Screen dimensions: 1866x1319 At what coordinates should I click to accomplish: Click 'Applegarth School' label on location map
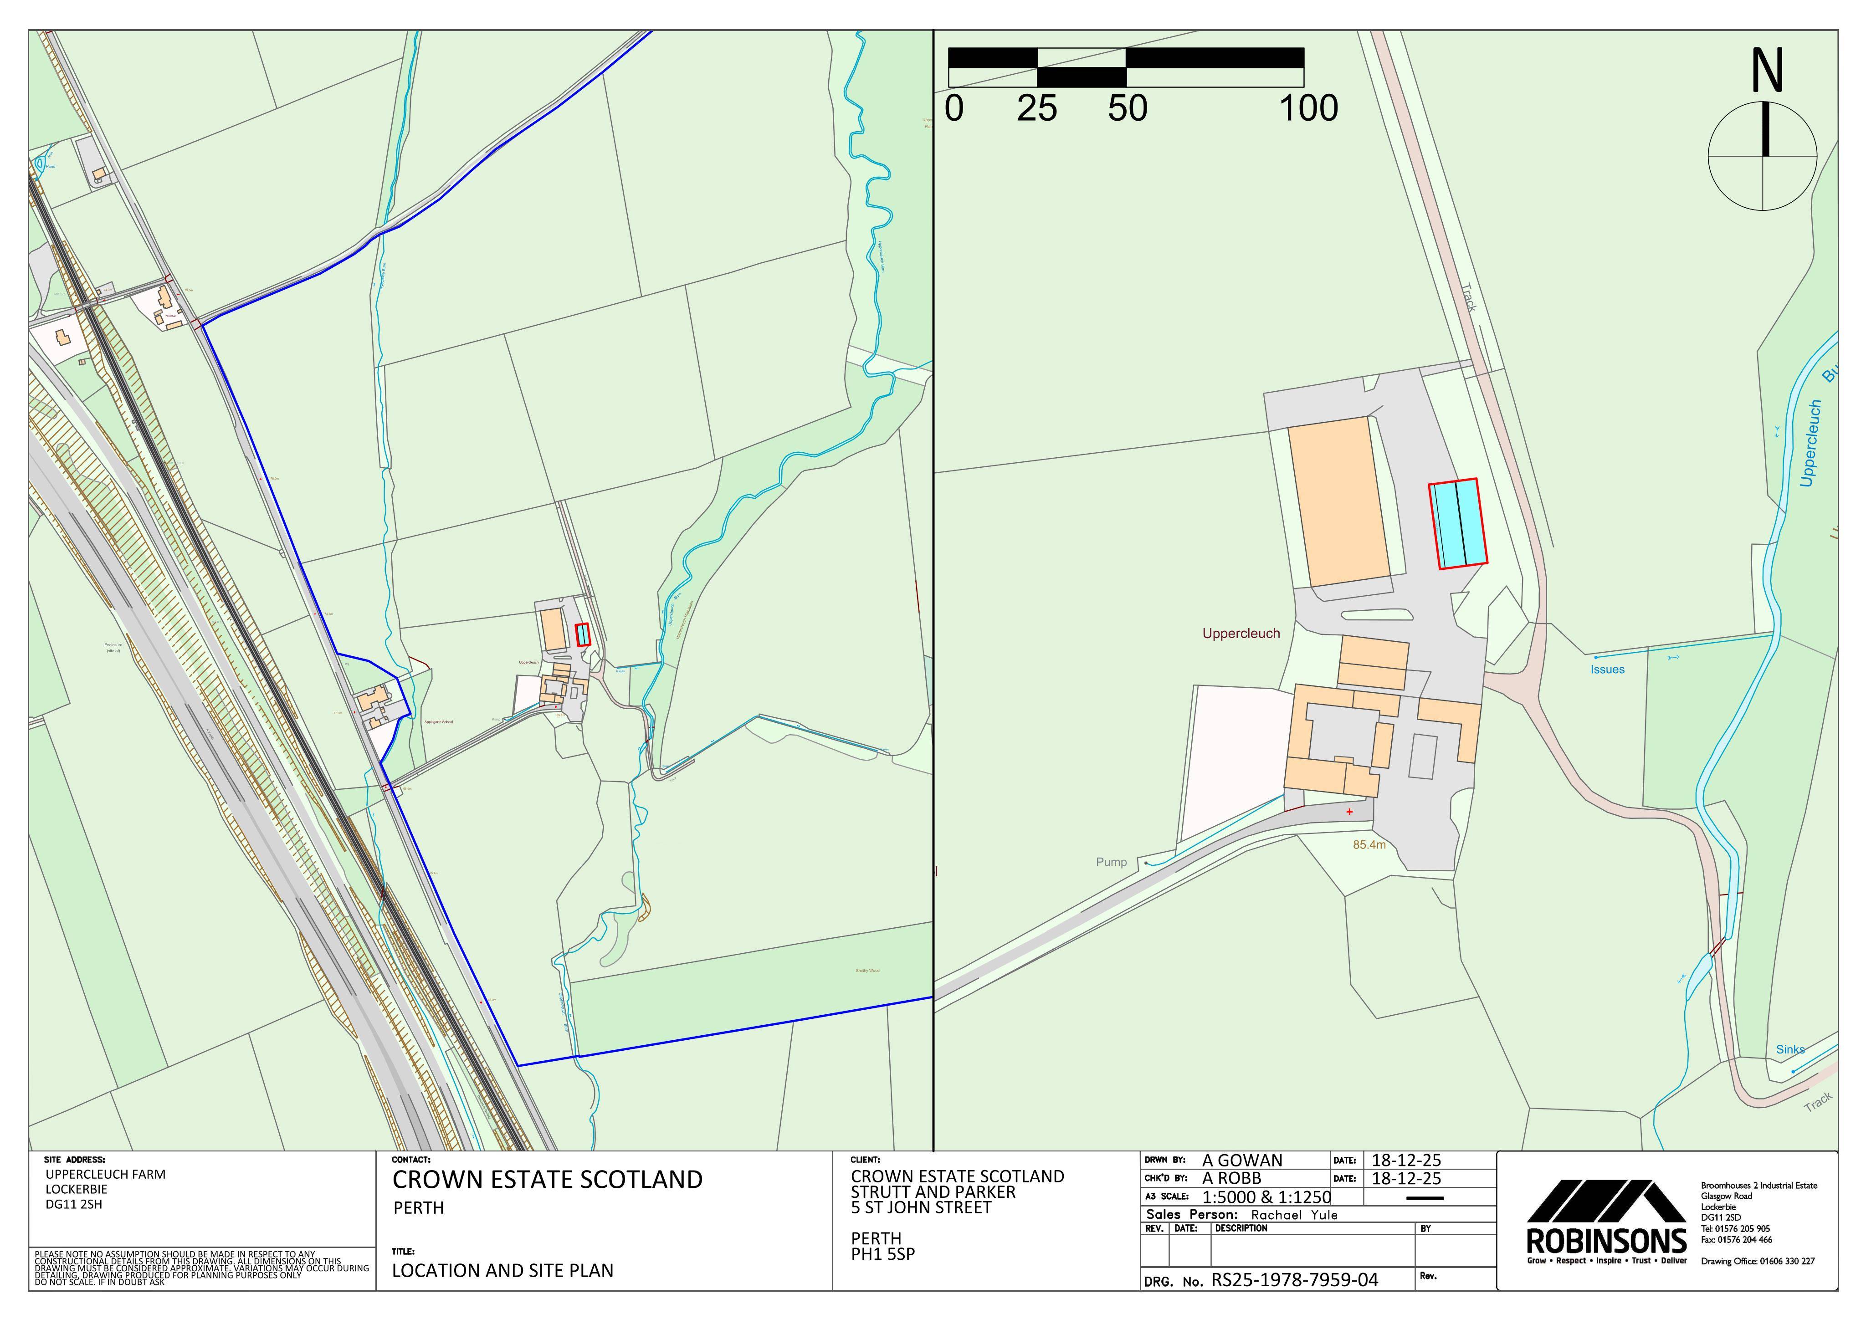438,722
